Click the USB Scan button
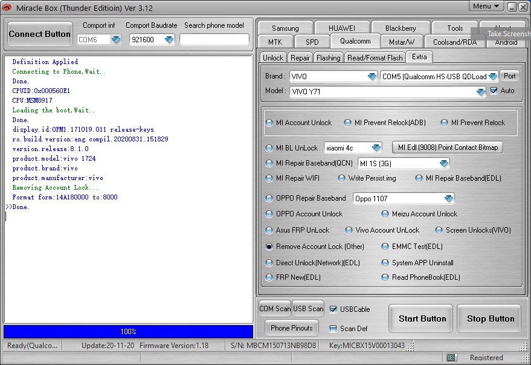531x365 pixels. [x=308, y=309]
